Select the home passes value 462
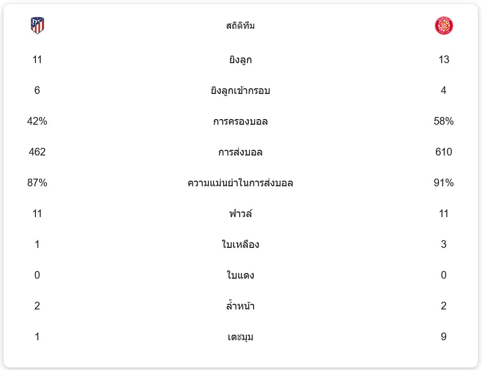 (37, 152)
